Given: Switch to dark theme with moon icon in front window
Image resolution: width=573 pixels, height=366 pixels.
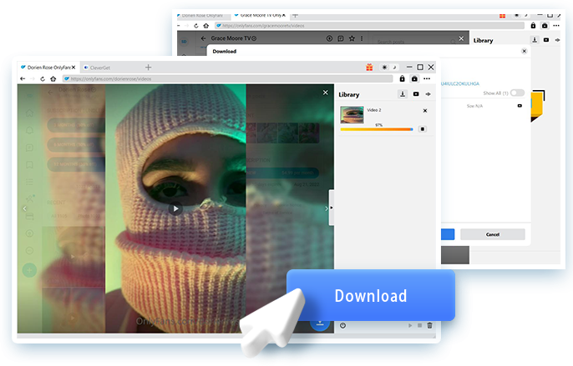Looking at the screenshot, I should click(x=394, y=68).
